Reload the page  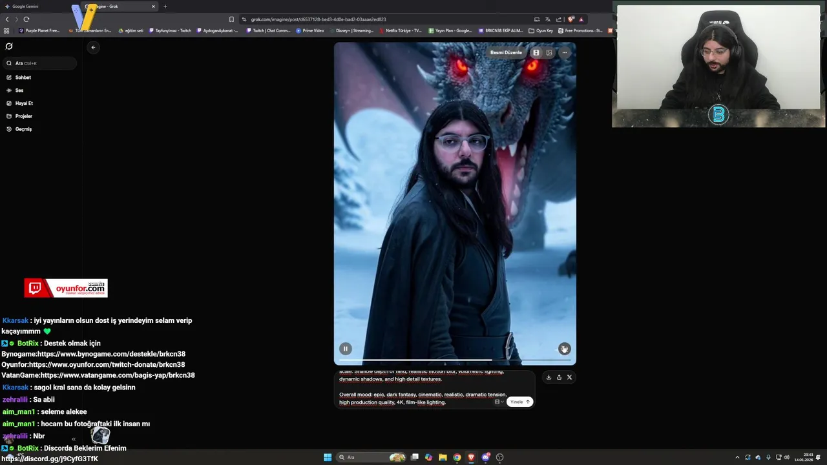(26, 19)
